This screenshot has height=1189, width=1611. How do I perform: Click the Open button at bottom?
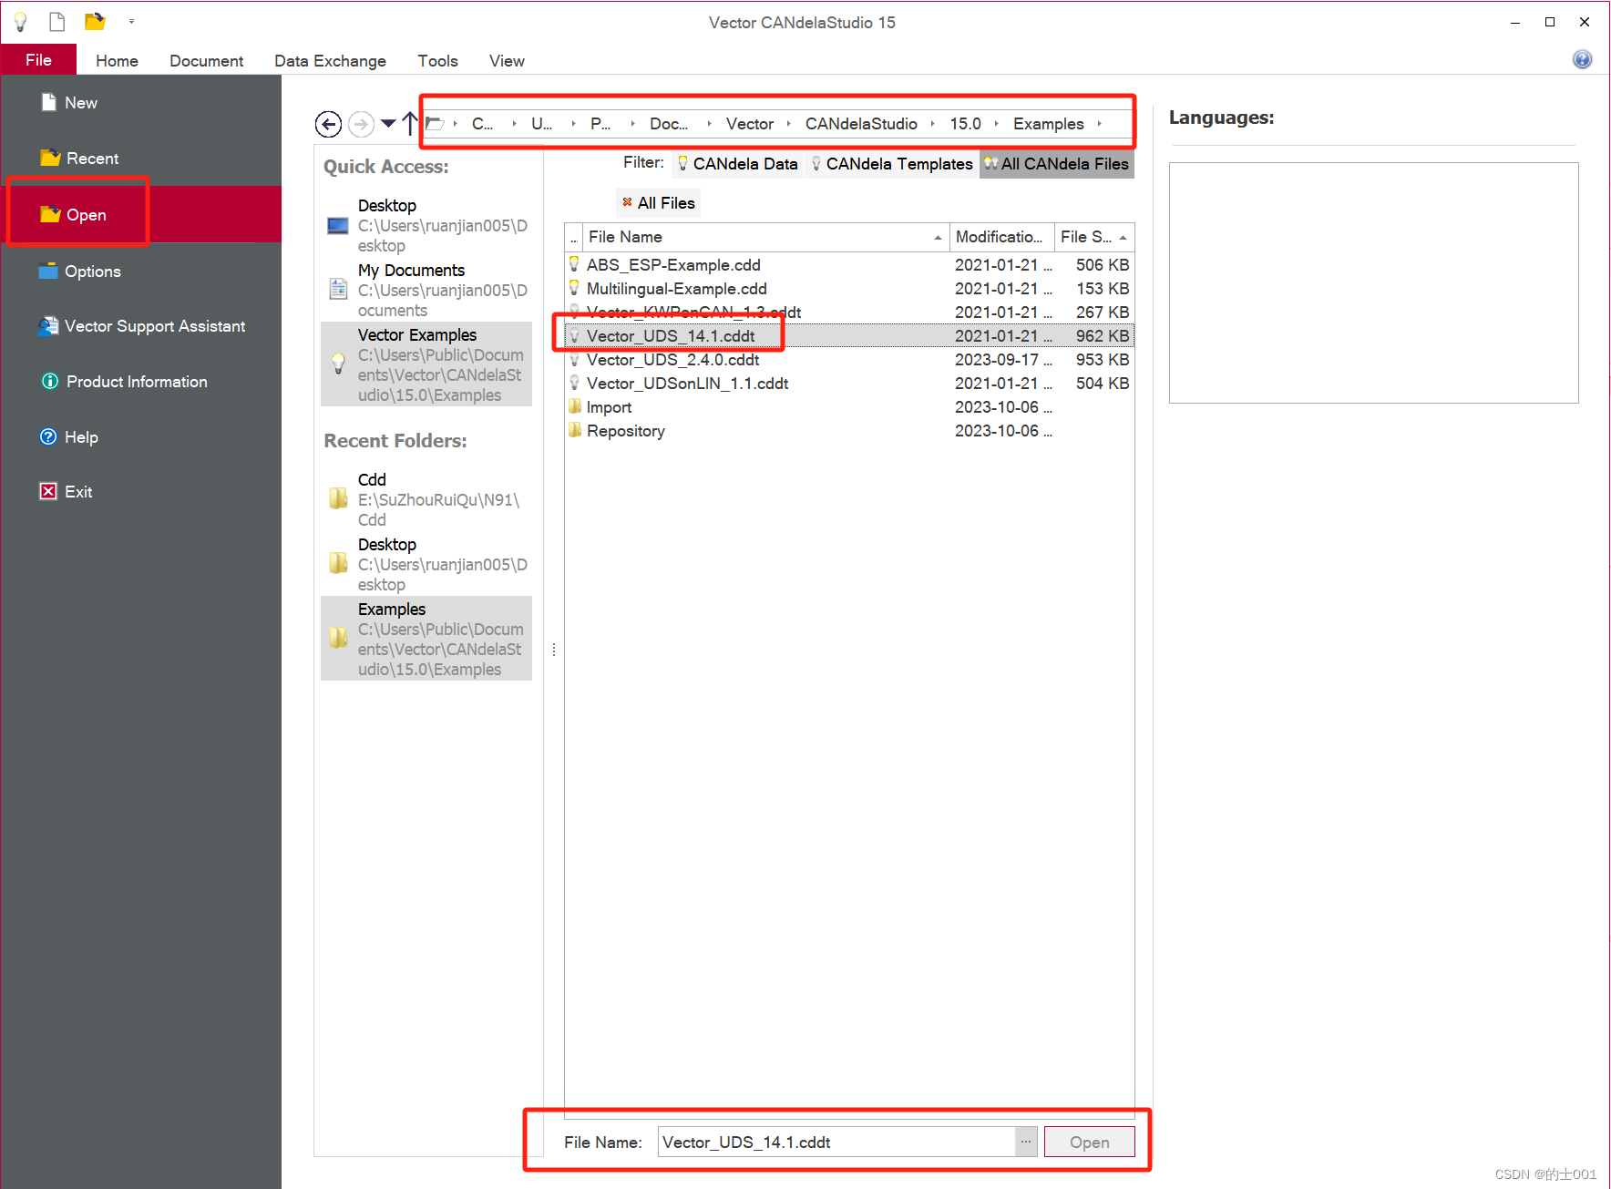pos(1089,1143)
